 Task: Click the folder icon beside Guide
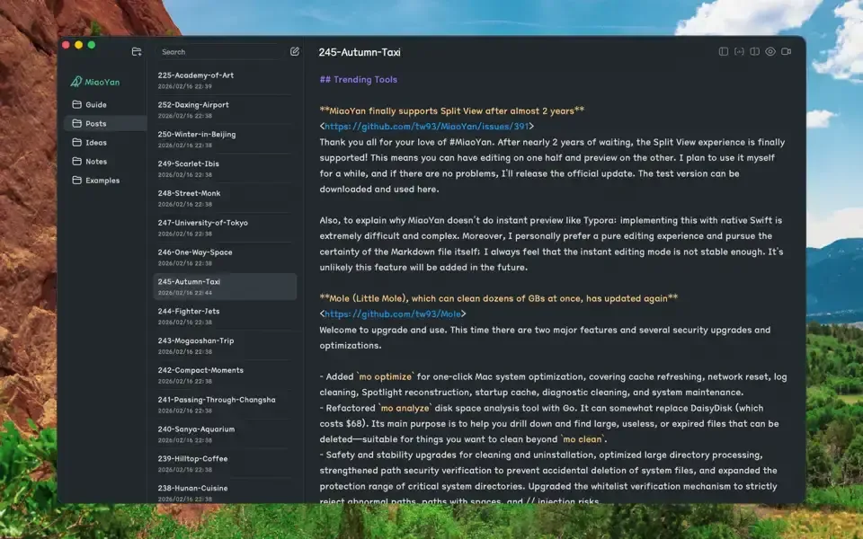77,104
